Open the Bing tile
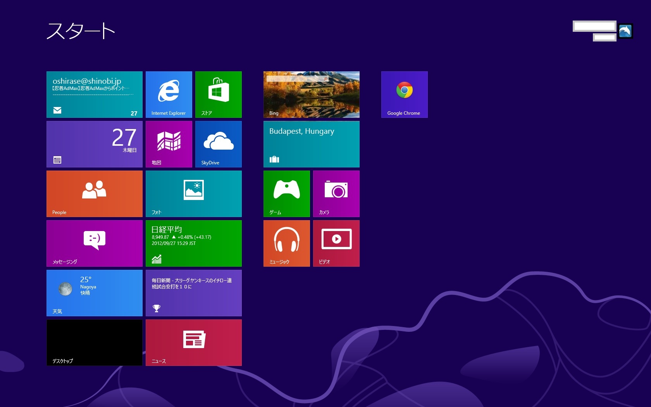This screenshot has width=651, height=407. (x=312, y=95)
